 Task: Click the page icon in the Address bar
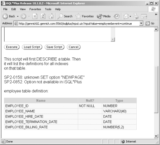pyautogui.click(x=16, y=23)
